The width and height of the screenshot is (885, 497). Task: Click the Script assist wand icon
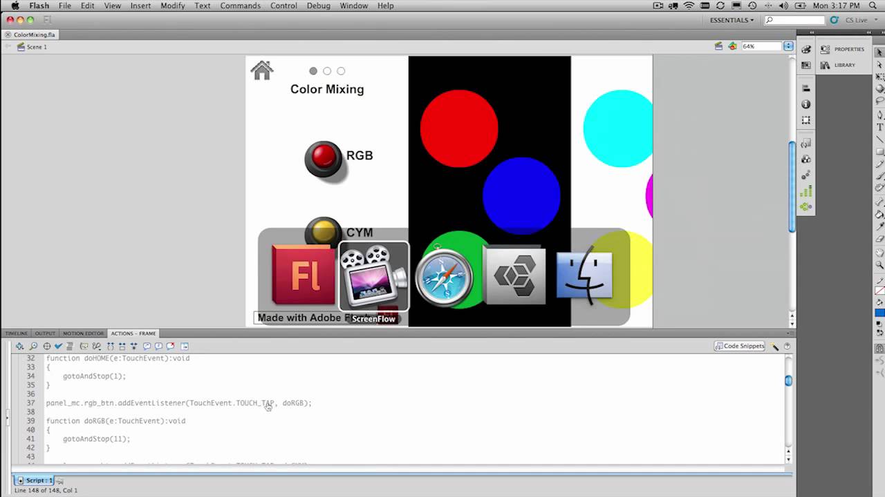tap(776, 346)
